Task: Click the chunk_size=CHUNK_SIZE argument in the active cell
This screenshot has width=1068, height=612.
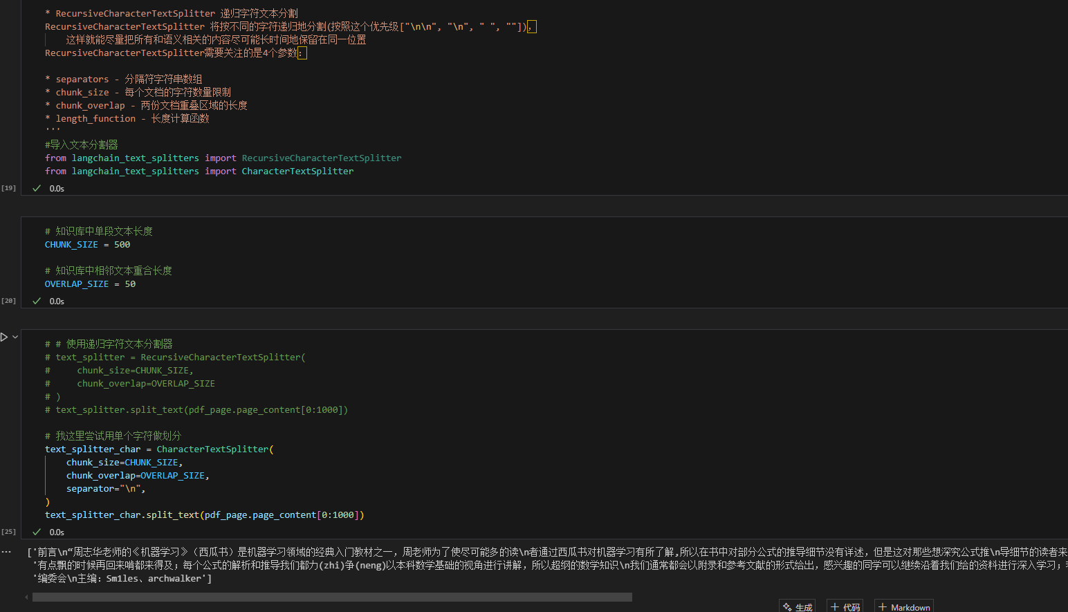Action: pyautogui.click(x=125, y=463)
